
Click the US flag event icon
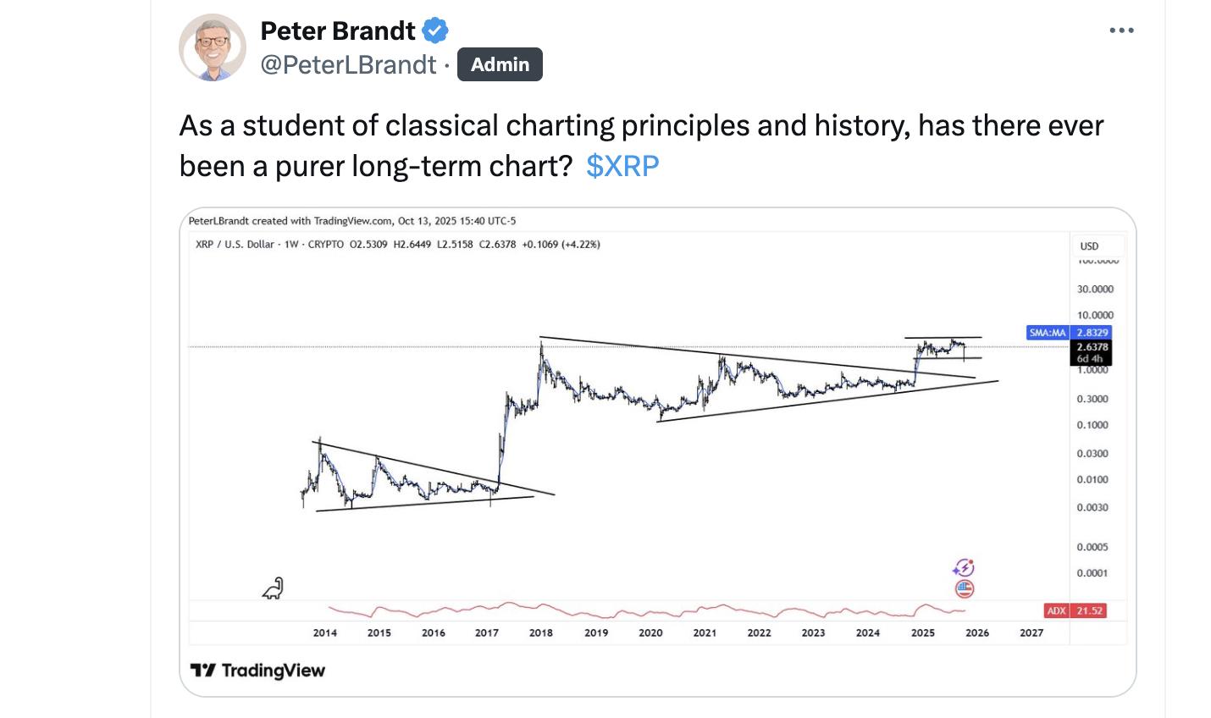965,588
